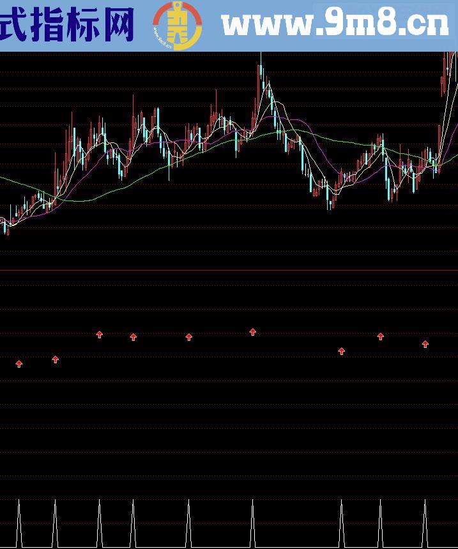Select the second white spike from the left
The width and height of the screenshot is (458, 549).
click(x=56, y=523)
